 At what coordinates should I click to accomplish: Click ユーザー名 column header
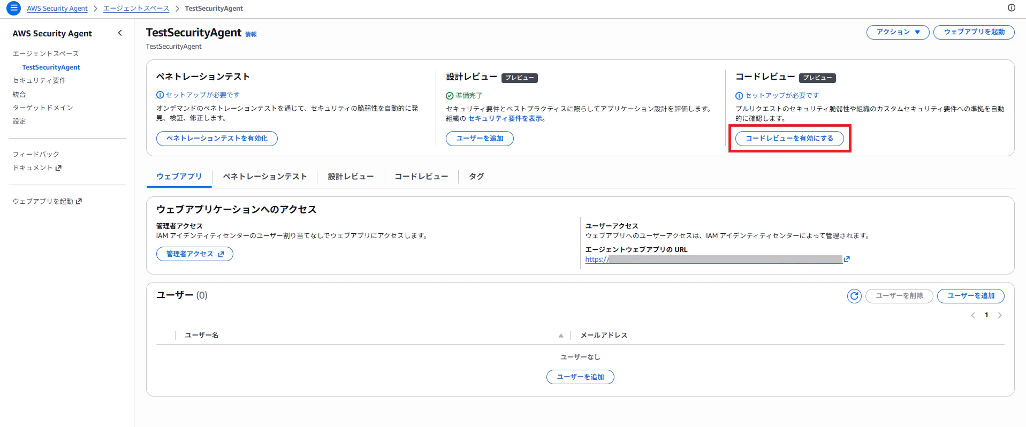(201, 335)
